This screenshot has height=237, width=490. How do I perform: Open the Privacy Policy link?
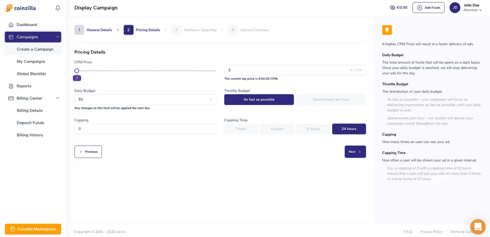tap(432, 232)
